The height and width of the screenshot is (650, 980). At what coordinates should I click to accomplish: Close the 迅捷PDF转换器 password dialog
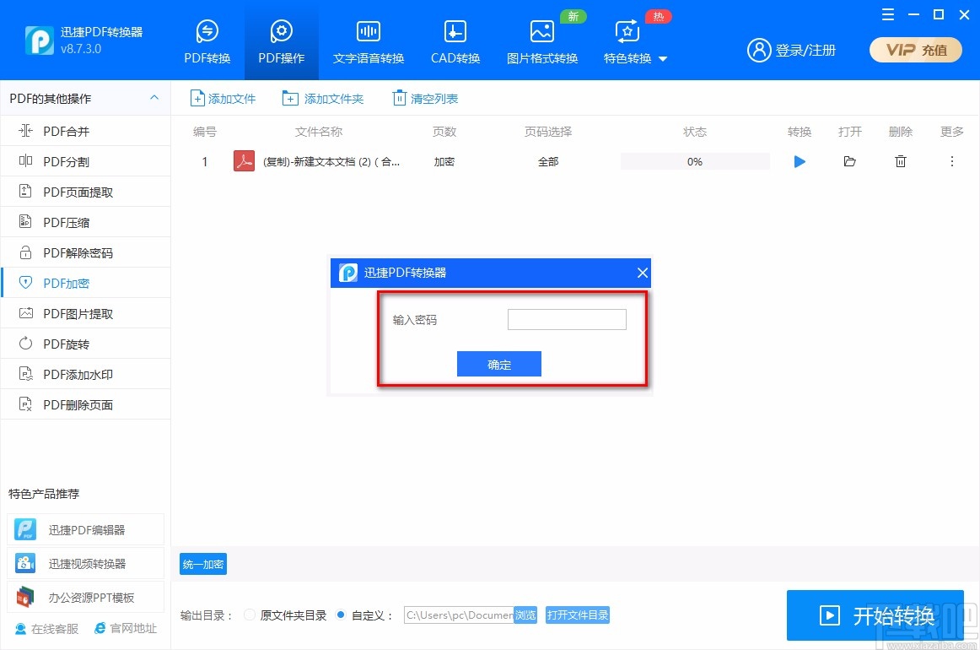tap(642, 273)
